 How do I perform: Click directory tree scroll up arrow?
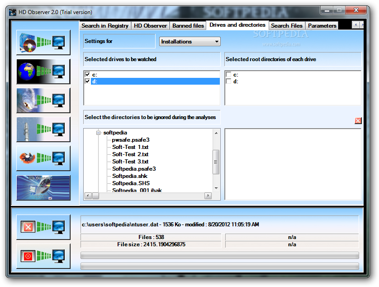[216, 133]
